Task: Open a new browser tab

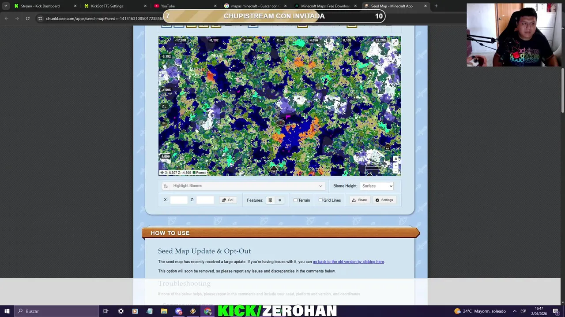Action: pyautogui.click(x=436, y=6)
